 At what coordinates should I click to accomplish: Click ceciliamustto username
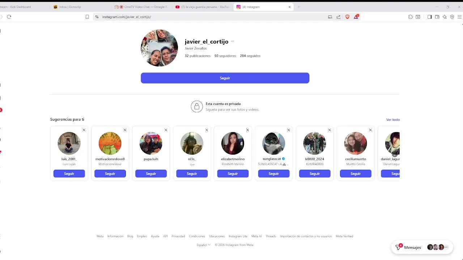click(x=355, y=159)
